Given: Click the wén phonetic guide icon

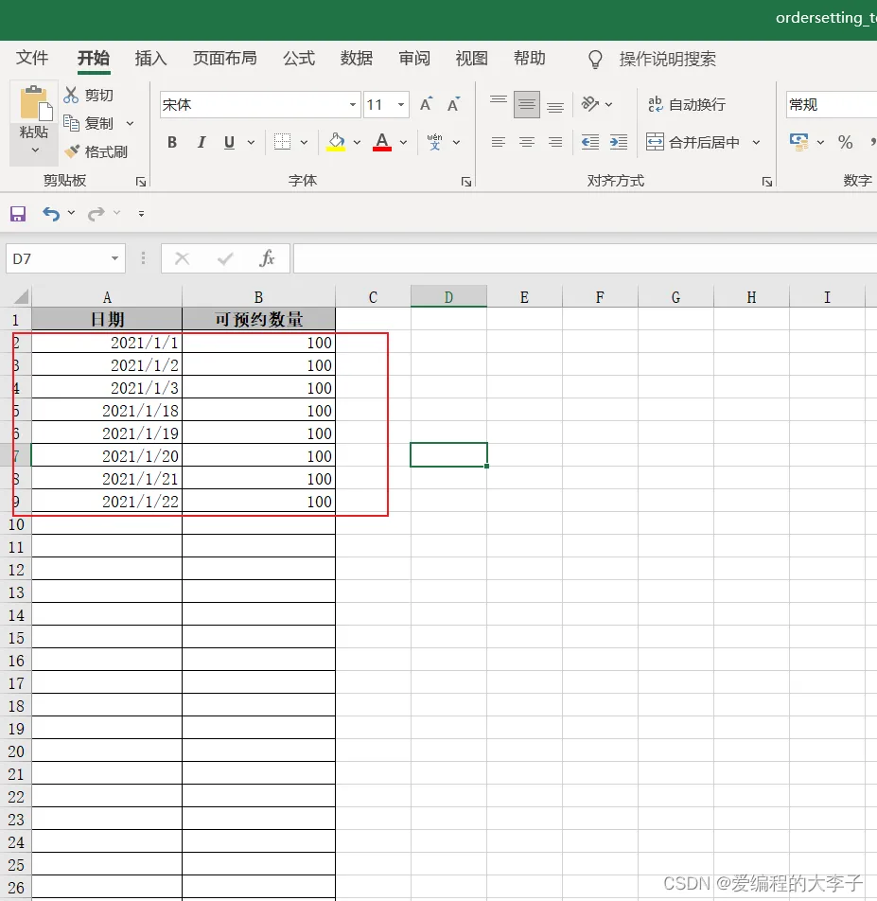Looking at the screenshot, I should click(435, 142).
